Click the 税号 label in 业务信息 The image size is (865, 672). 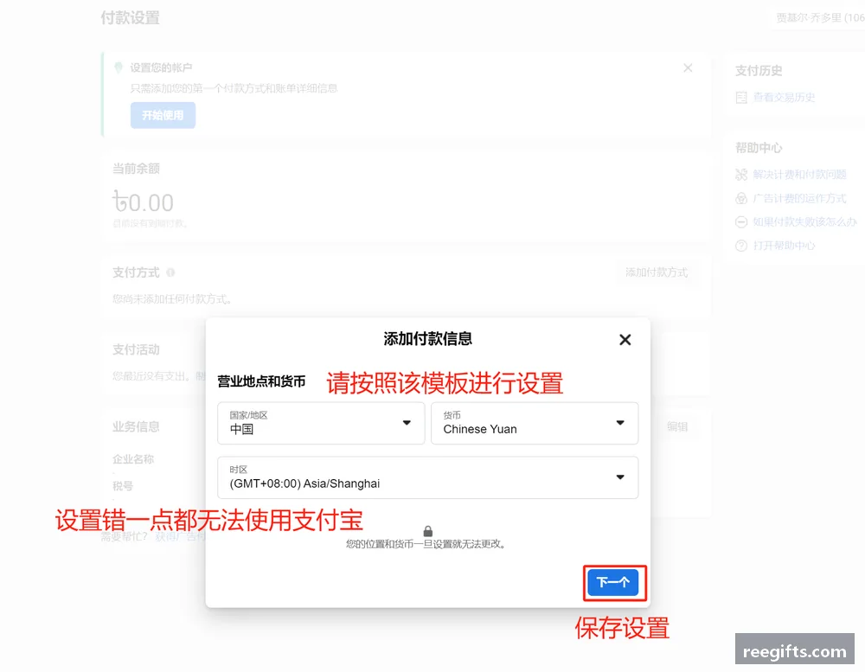(123, 486)
